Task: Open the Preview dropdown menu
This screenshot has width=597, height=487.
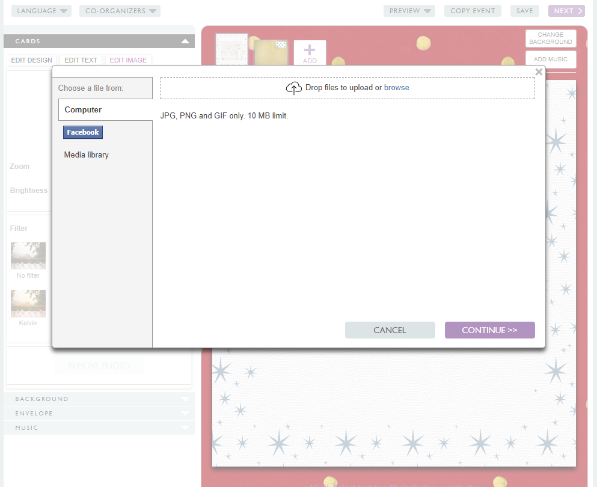Action: (x=409, y=11)
